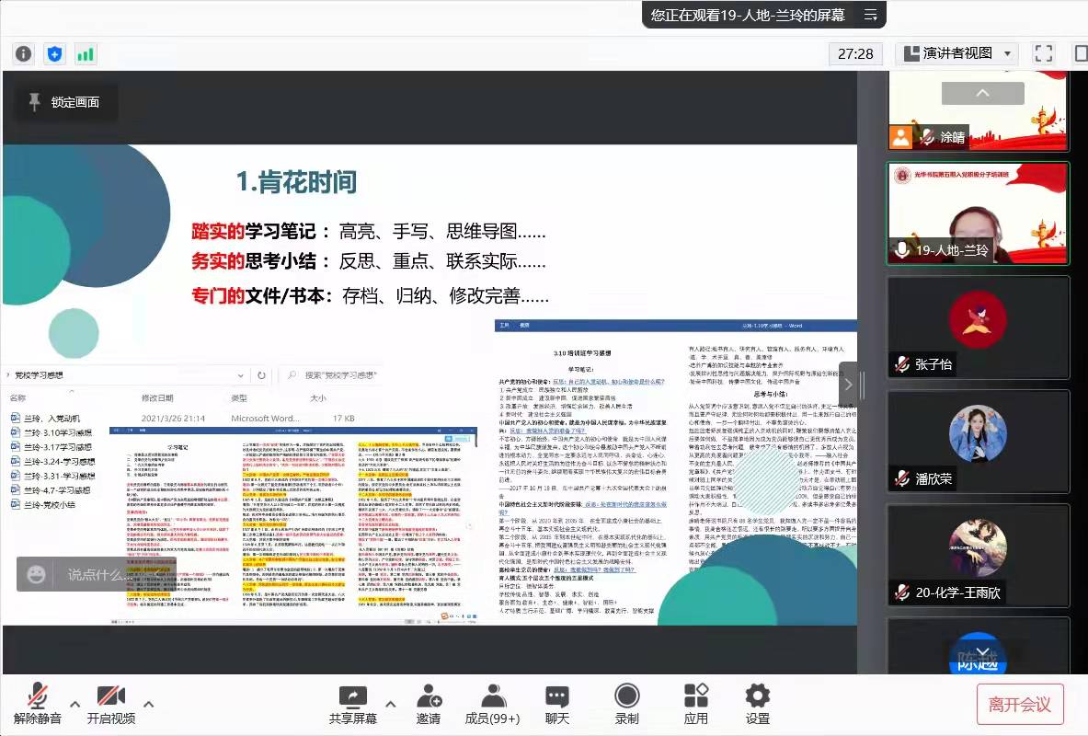Select the file 兰玲-党校小结
The width and height of the screenshot is (1088, 736).
(43, 505)
